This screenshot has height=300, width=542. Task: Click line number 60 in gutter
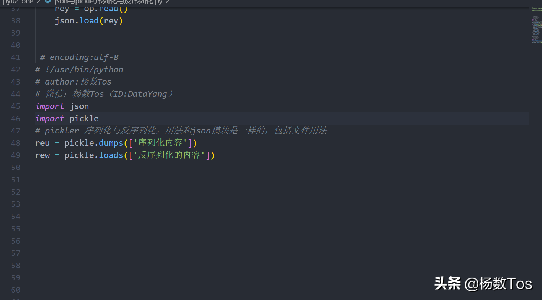click(x=16, y=290)
